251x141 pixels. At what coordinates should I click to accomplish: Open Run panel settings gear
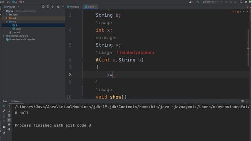242,101
